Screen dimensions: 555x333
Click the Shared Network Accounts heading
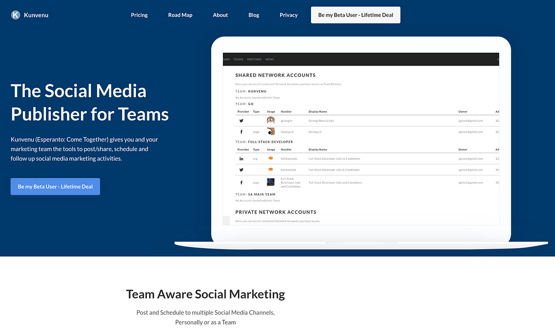[276, 75]
